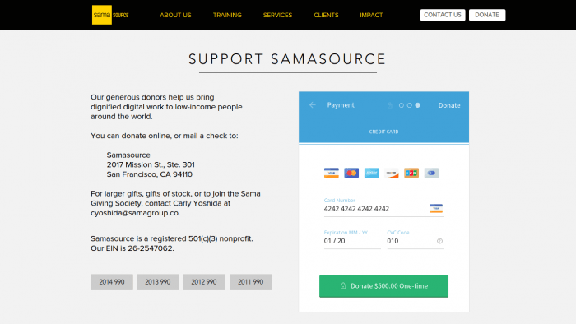
Task: Select the Mastercard card icon
Action: [351, 173]
